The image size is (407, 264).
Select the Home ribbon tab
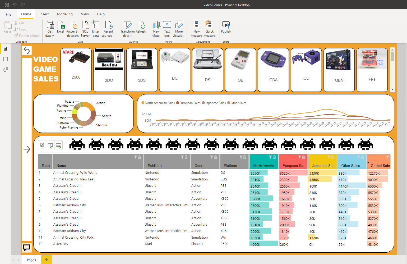pyautogui.click(x=26, y=14)
